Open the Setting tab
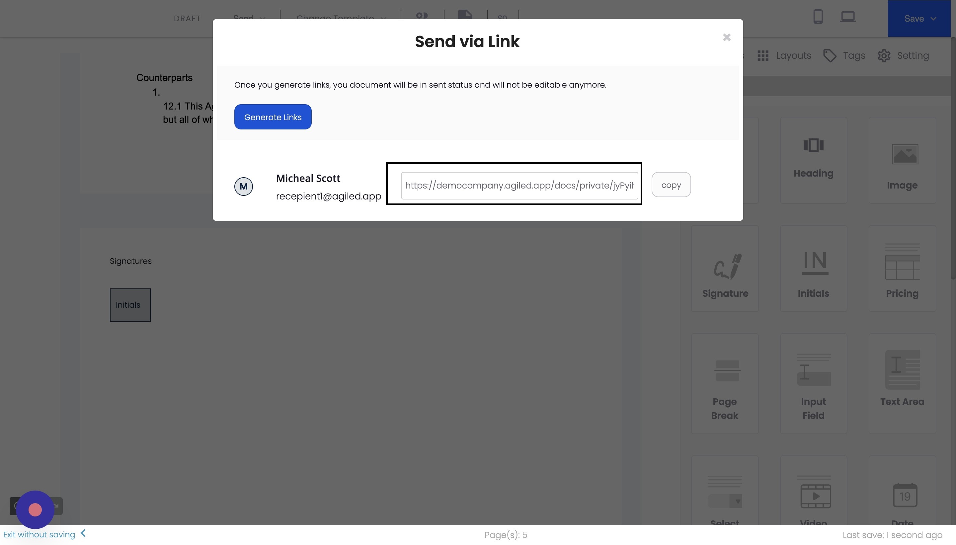 tap(903, 56)
